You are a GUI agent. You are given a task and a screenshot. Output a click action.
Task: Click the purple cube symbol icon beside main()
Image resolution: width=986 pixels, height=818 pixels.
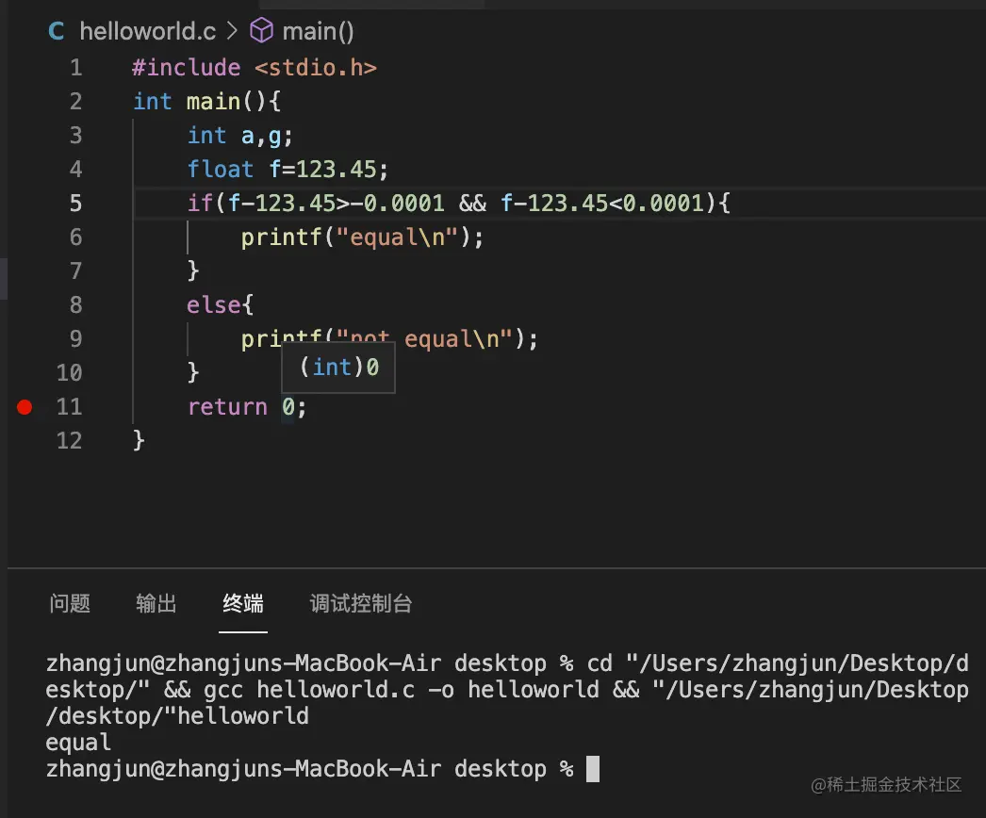click(x=262, y=30)
